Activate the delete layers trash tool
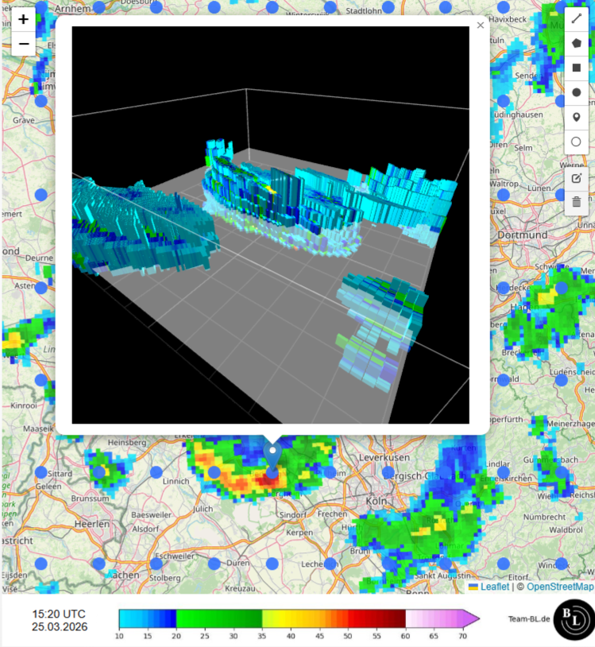 (x=577, y=203)
